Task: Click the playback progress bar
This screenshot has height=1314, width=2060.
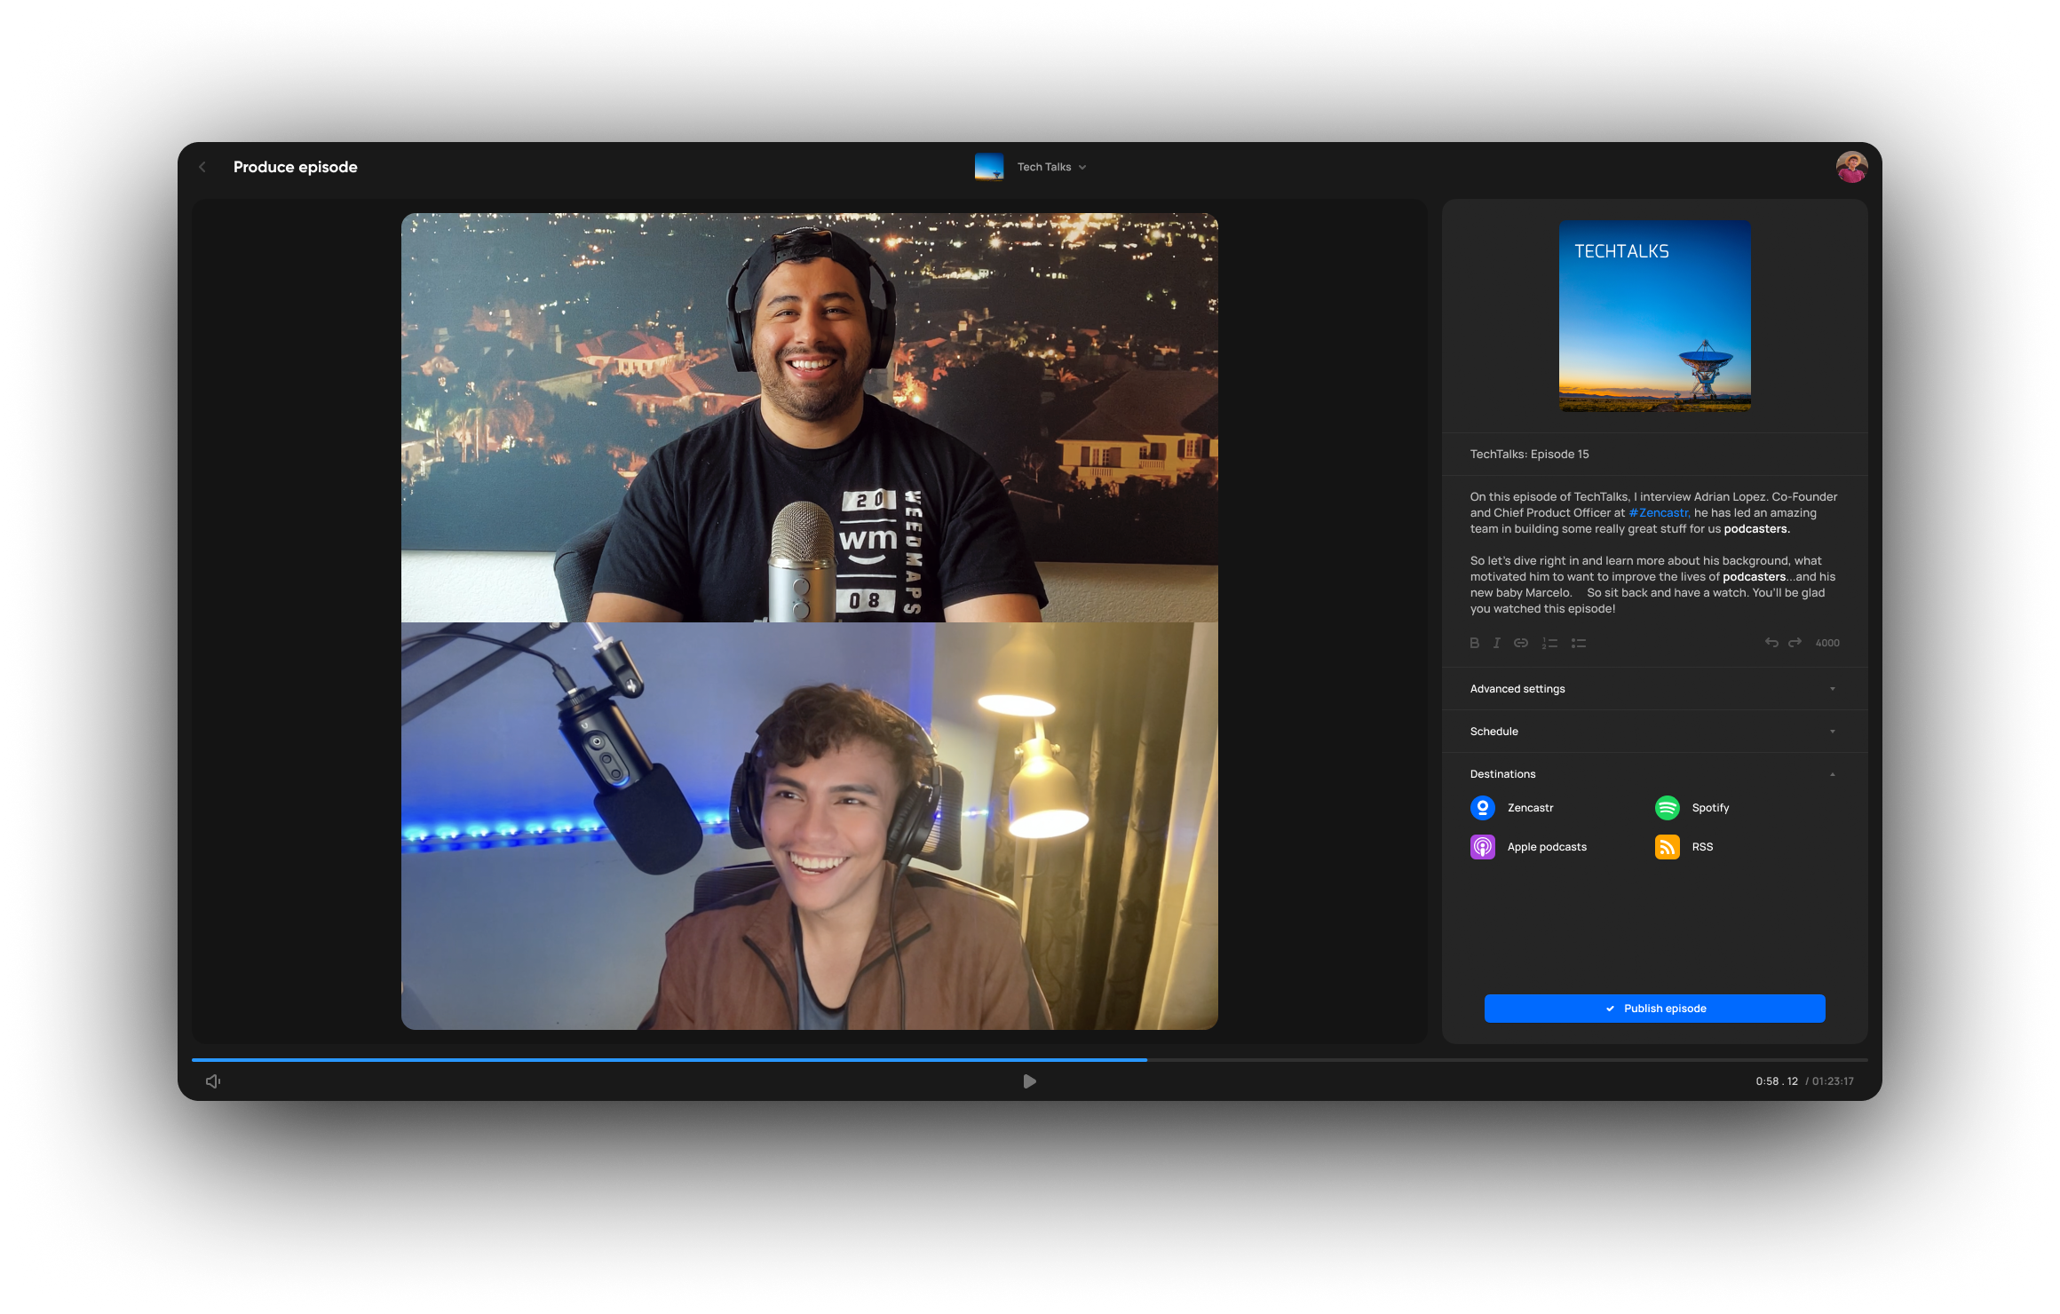Action: 1030,1060
